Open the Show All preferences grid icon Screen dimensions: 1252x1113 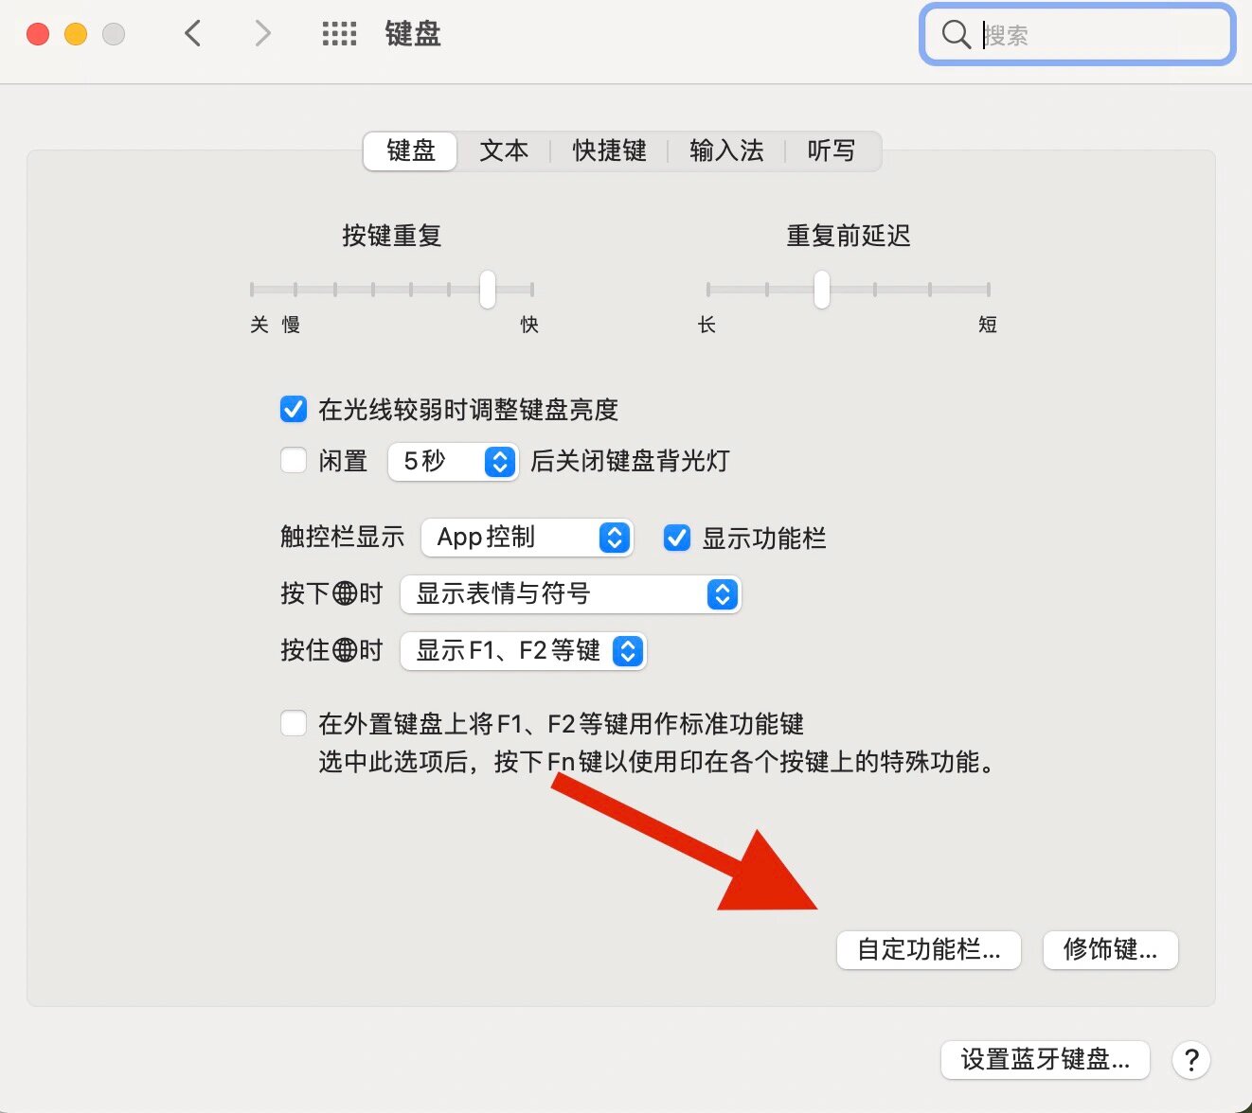339,33
